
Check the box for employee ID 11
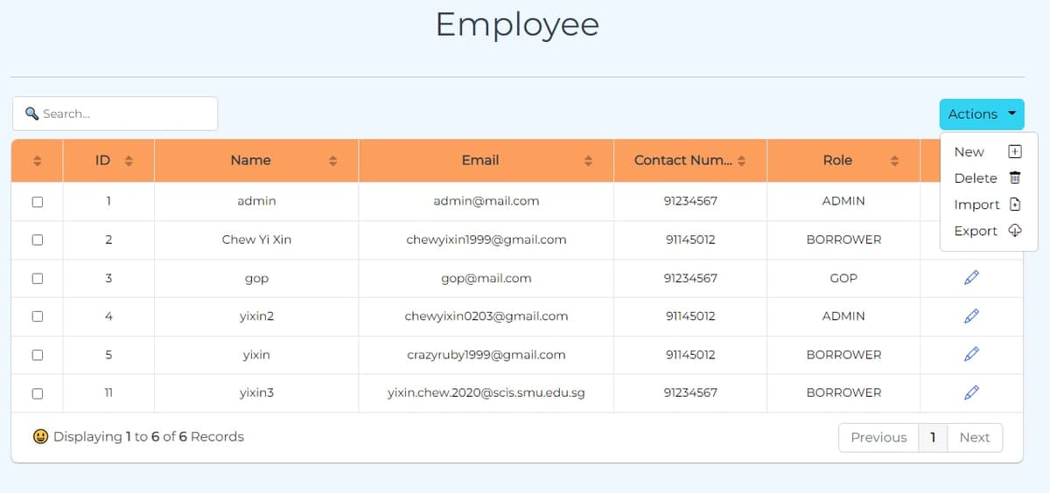[x=37, y=393]
